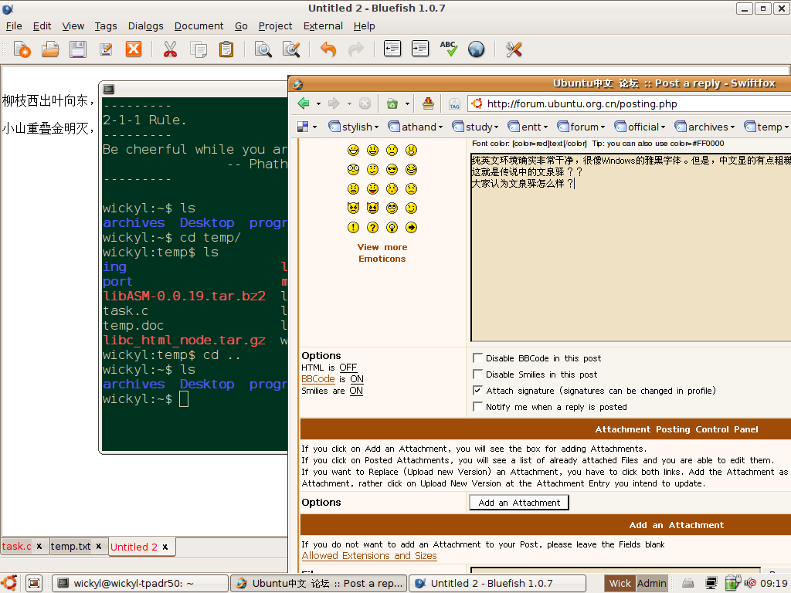The height and width of the screenshot is (593, 791).
Task: Redo with the grey arrow icon
Action: coord(355,49)
